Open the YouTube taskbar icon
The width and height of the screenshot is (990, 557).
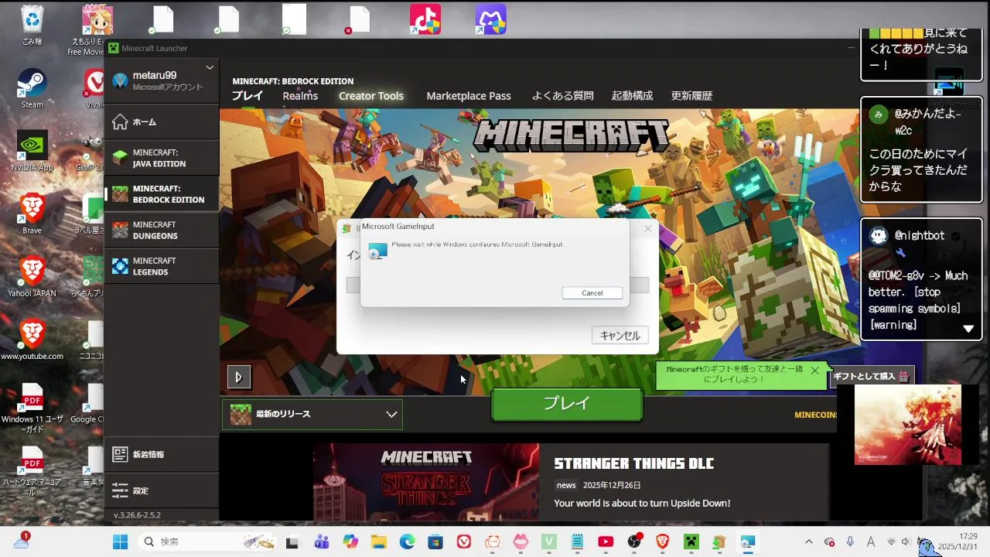click(x=606, y=542)
